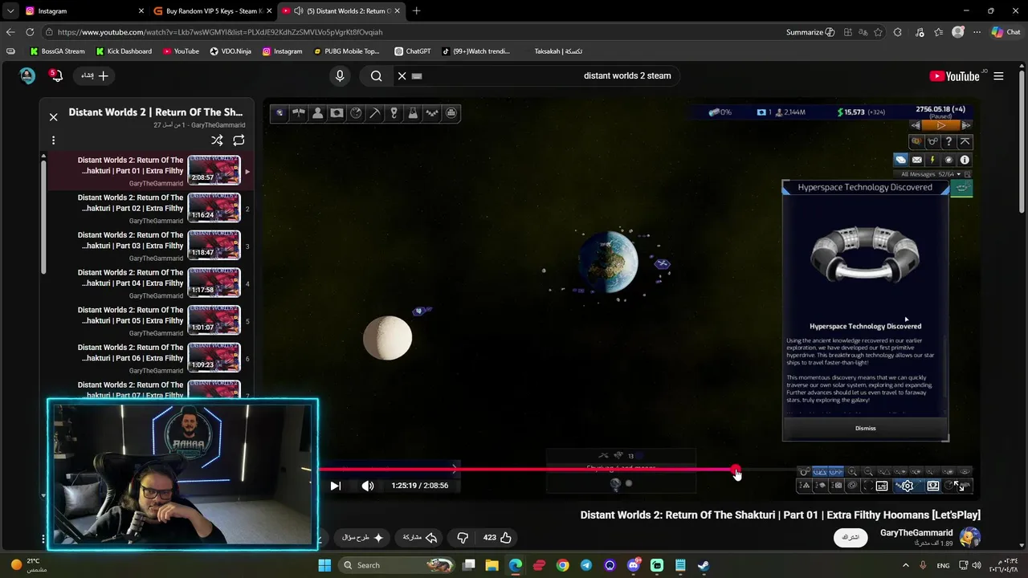Screen dimensions: 1028x578
Task: Close the playlist panel
Action: (x=53, y=117)
